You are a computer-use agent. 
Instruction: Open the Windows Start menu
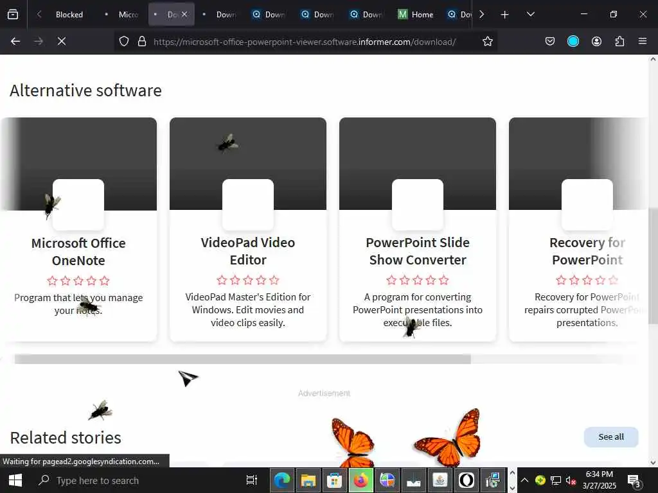[x=15, y=480]
